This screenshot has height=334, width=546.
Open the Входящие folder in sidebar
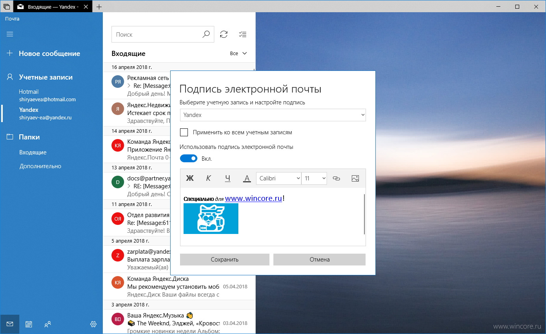tap(33, 152)
